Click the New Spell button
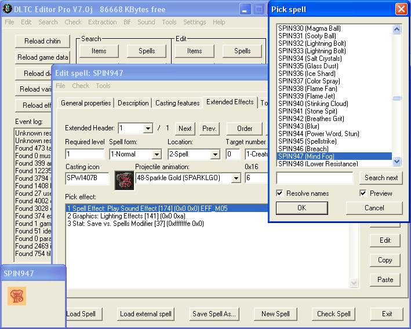 coord(275,314)
